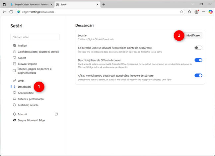Open the new tab plus button
The image size is (215, 156).
pos(104,4)
